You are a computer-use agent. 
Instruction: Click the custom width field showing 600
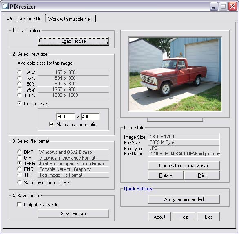[66, 117]
